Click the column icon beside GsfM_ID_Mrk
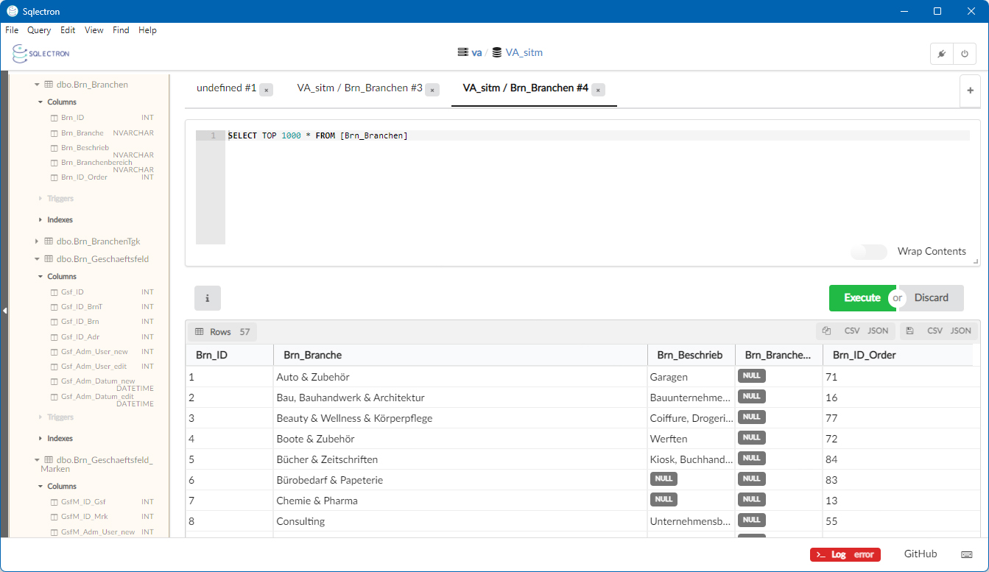This screenshot has height=572, width=989. (54, 517)
